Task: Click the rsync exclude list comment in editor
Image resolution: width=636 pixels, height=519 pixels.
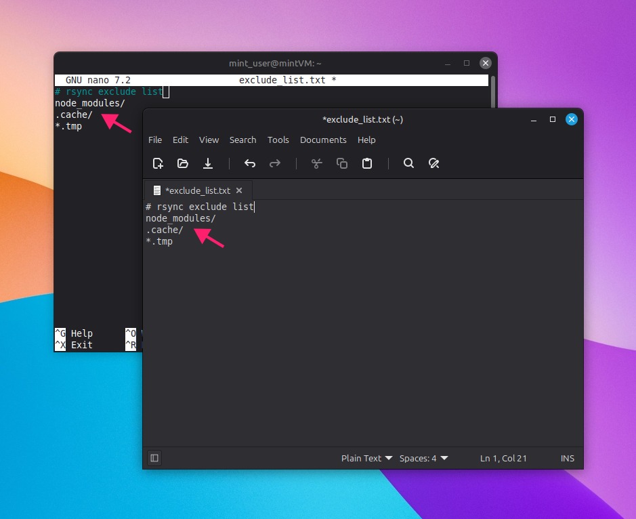Action: (x=200, y=207)
